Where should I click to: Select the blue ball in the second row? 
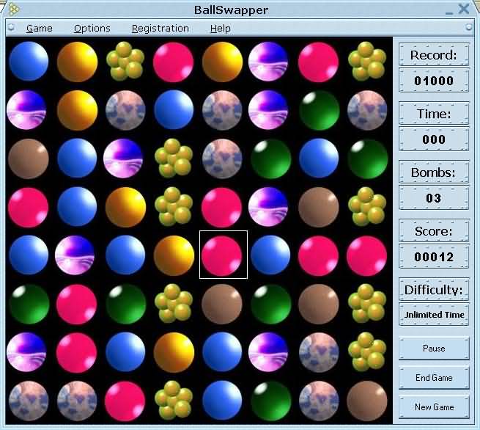coord(174,110)
